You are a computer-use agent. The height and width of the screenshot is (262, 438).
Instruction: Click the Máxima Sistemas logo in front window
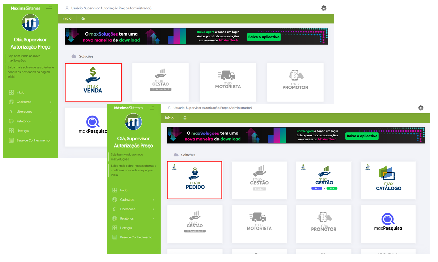pos(129,108)
